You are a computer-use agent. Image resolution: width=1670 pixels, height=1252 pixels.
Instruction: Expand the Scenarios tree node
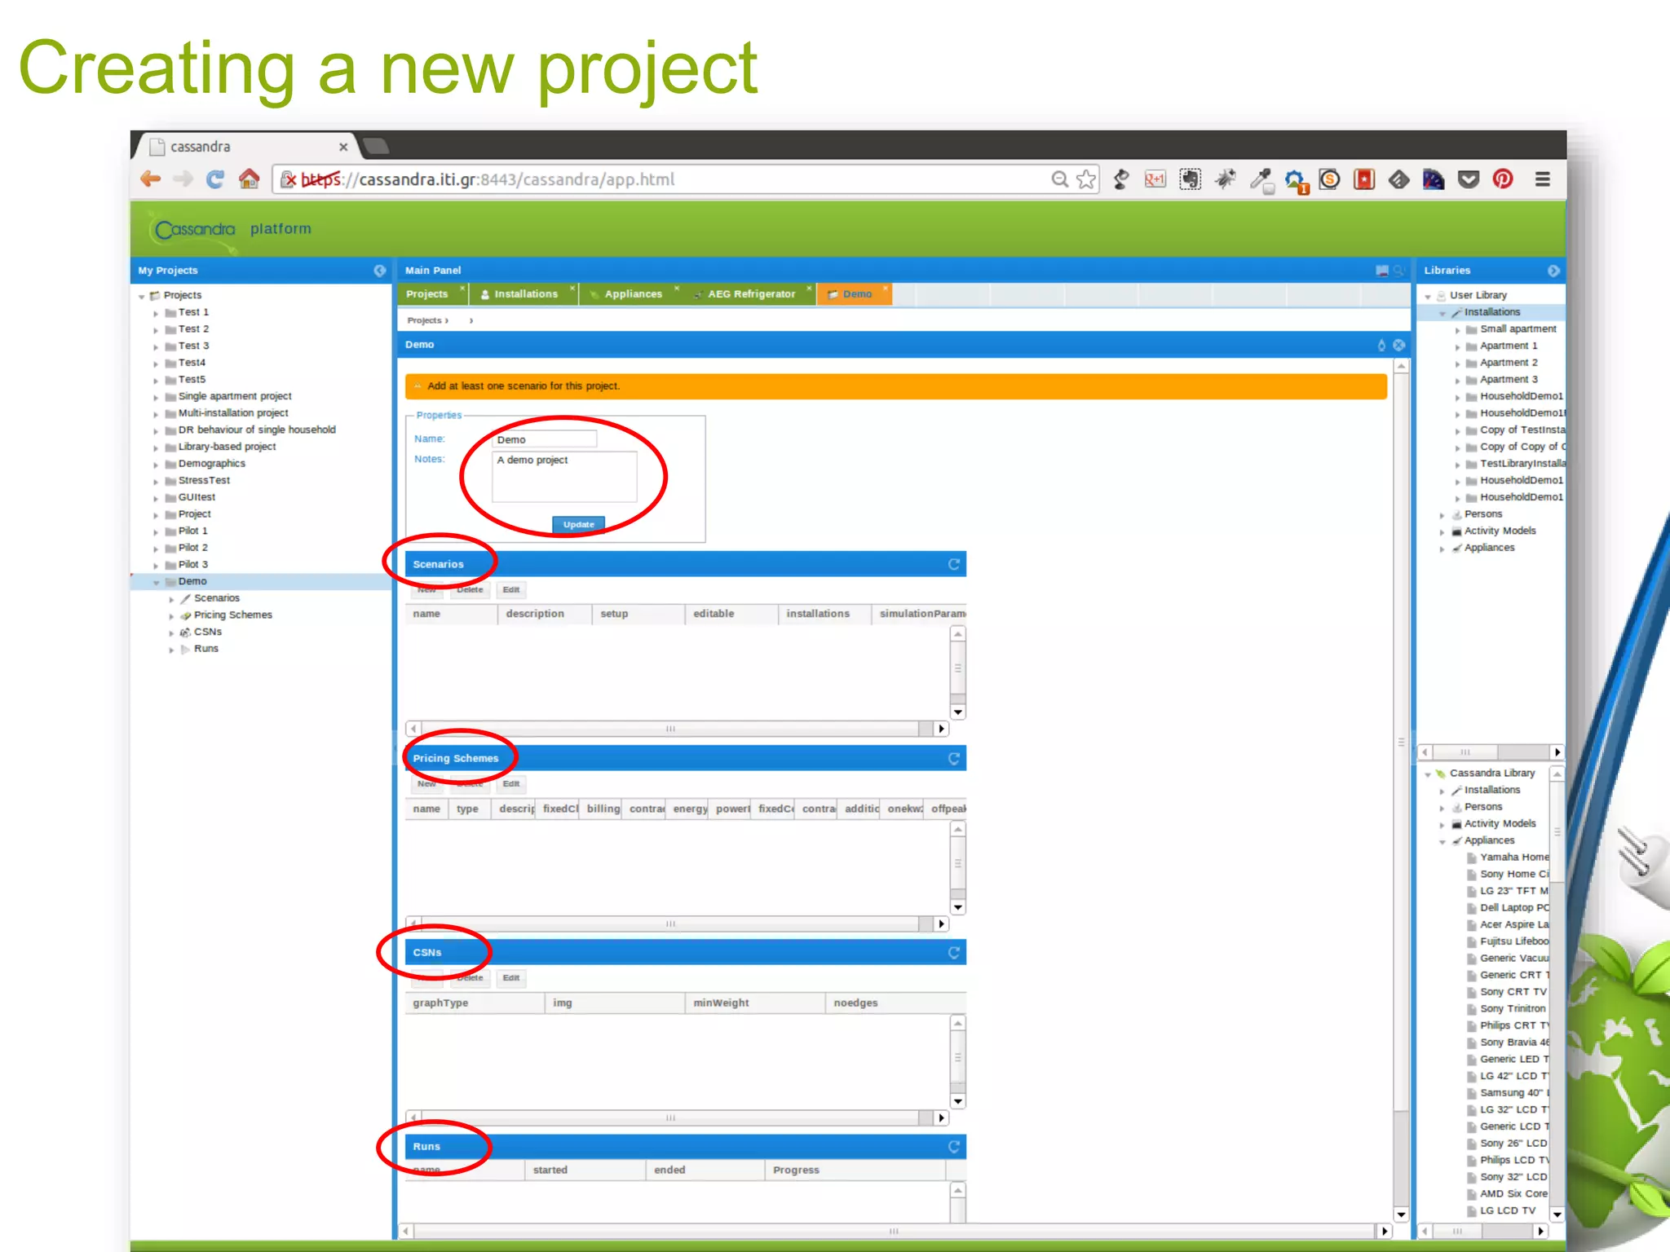(171, 599)
